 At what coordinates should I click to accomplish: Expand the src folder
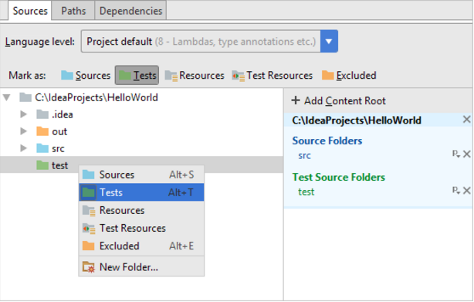click(23, 148)
